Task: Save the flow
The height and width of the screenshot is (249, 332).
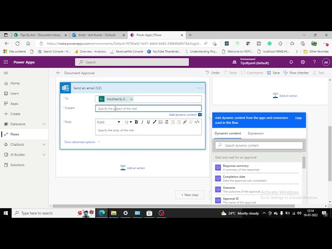Action: click(273, 73)
